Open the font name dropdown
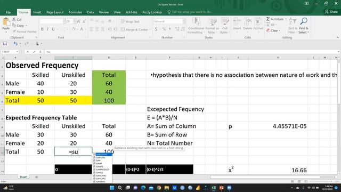Image resolution: width=341 pixels, height=192 pixels. pos(64,21)
